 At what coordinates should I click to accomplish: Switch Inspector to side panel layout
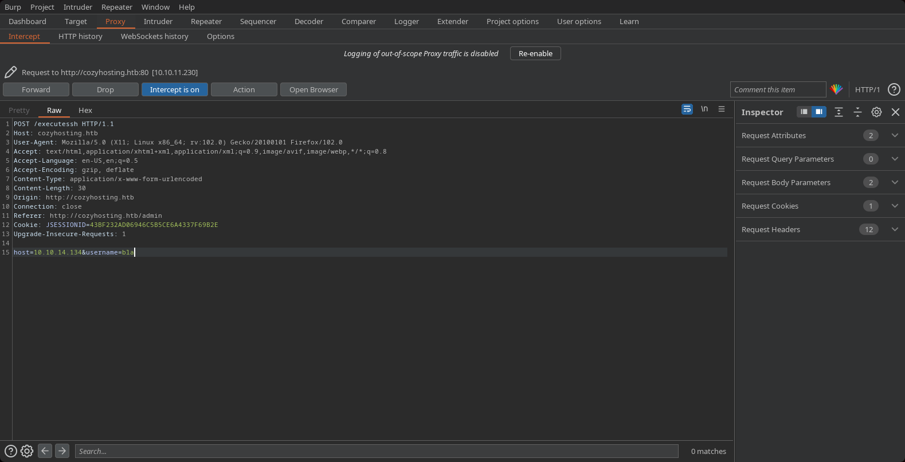point(819,112)
